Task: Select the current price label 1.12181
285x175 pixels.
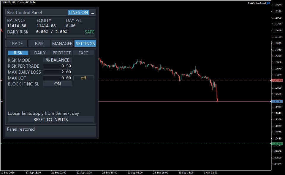Action: [x=277, y=101]
